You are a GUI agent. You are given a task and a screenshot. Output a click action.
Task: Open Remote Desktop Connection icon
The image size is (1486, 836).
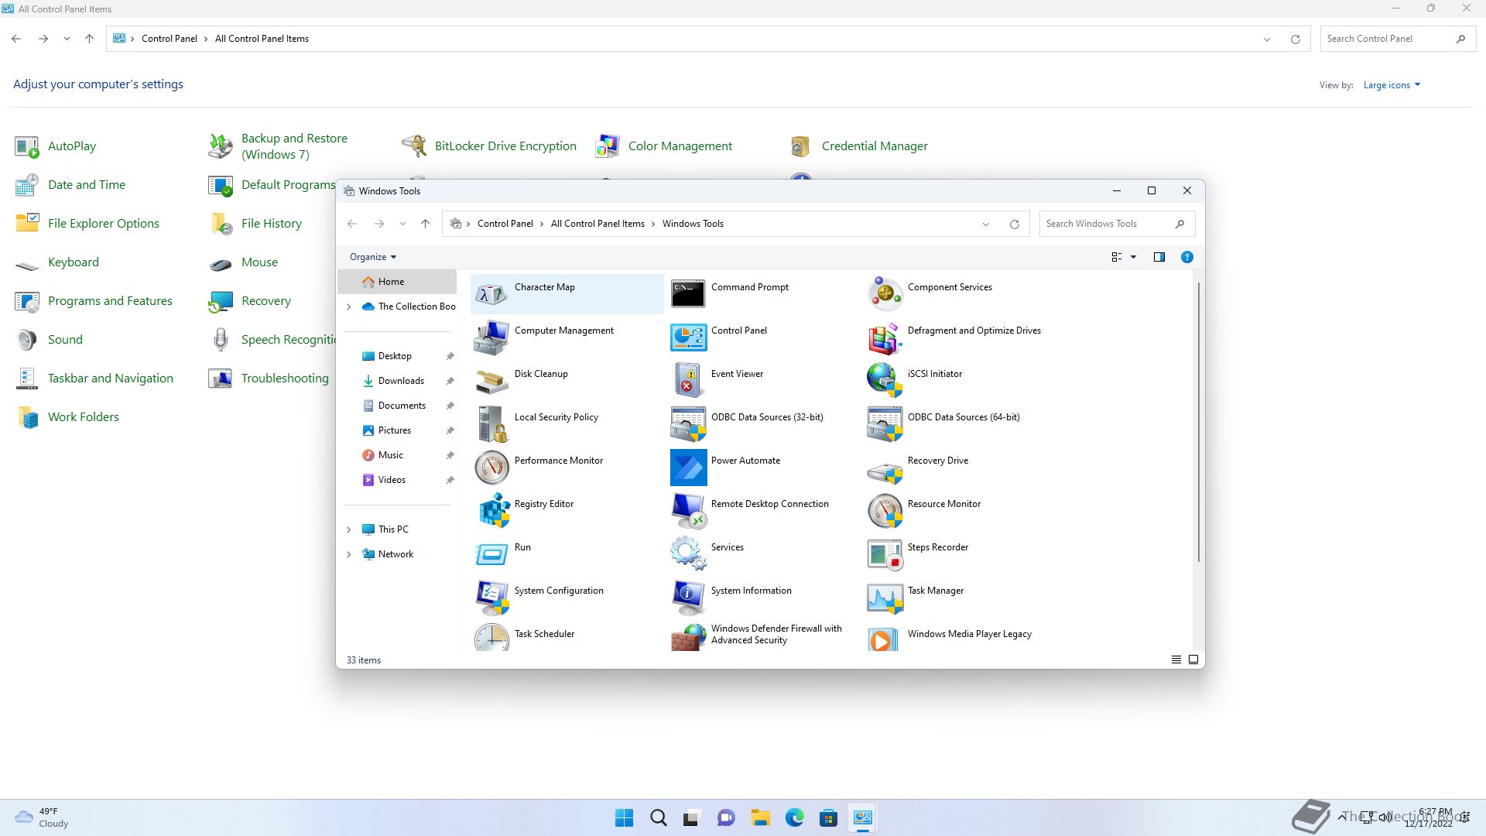(x=688, y=511)
